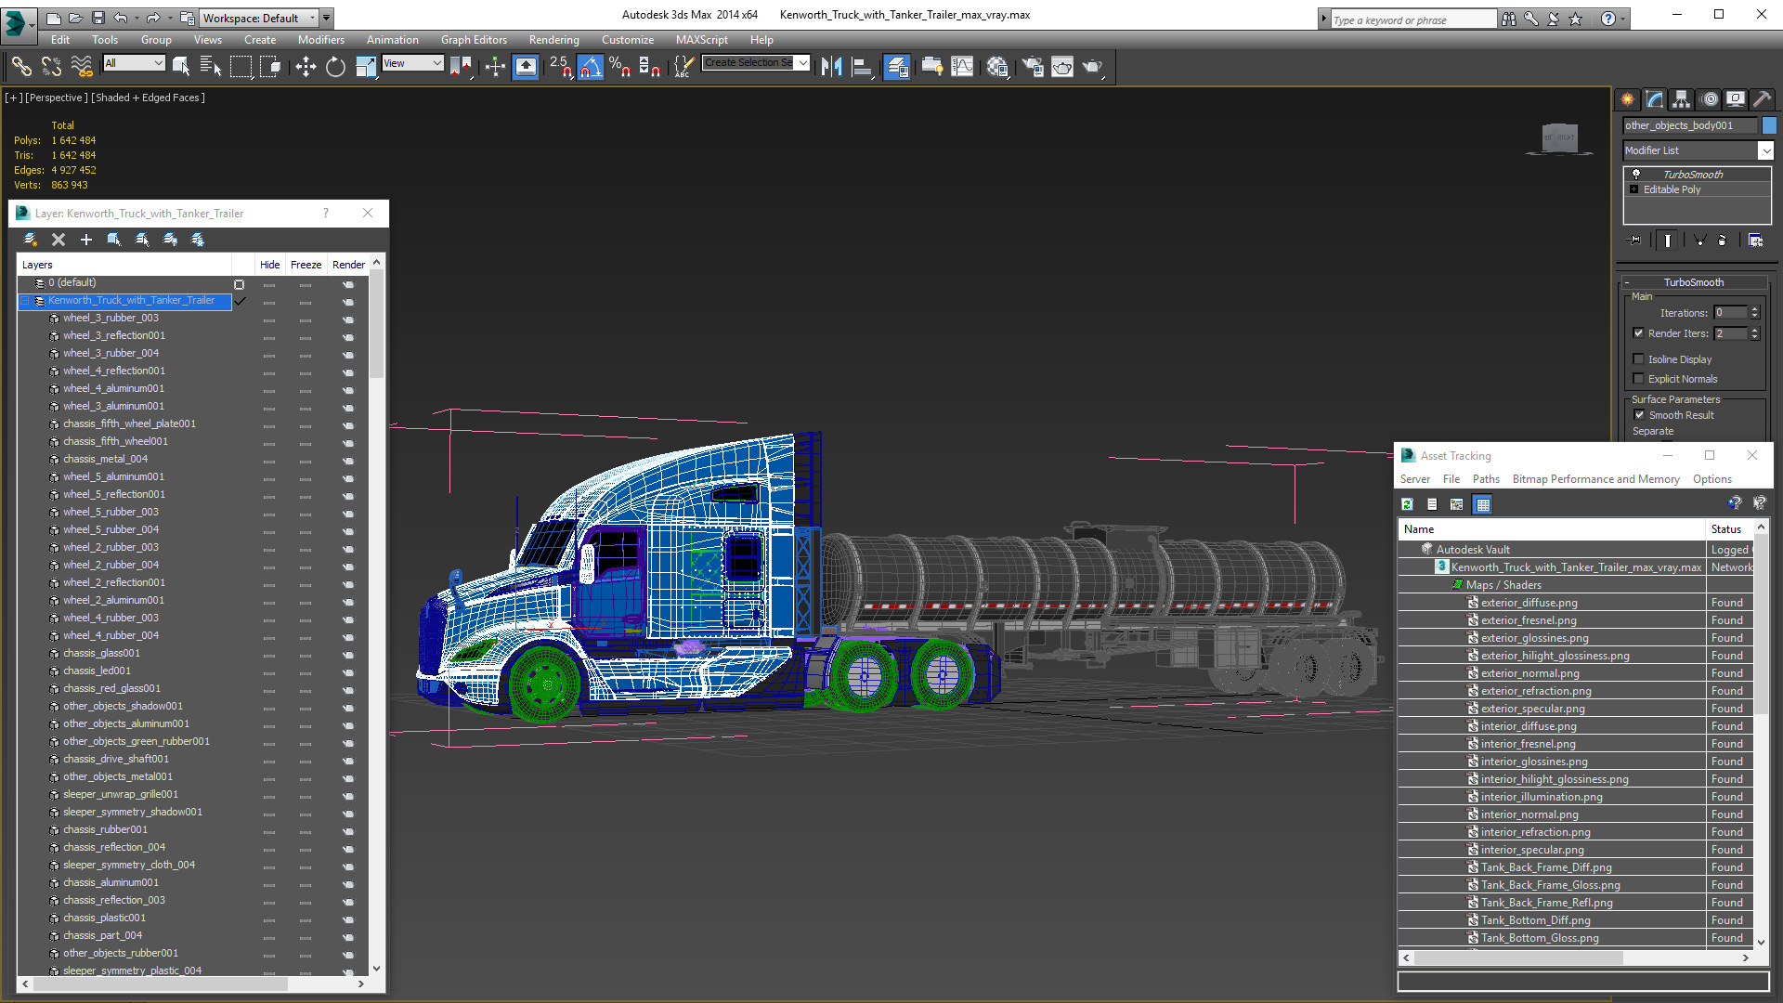Open the Render Setup icon
The height and width of the screenshot is (1003, 1783).
tap(1033, 66)
